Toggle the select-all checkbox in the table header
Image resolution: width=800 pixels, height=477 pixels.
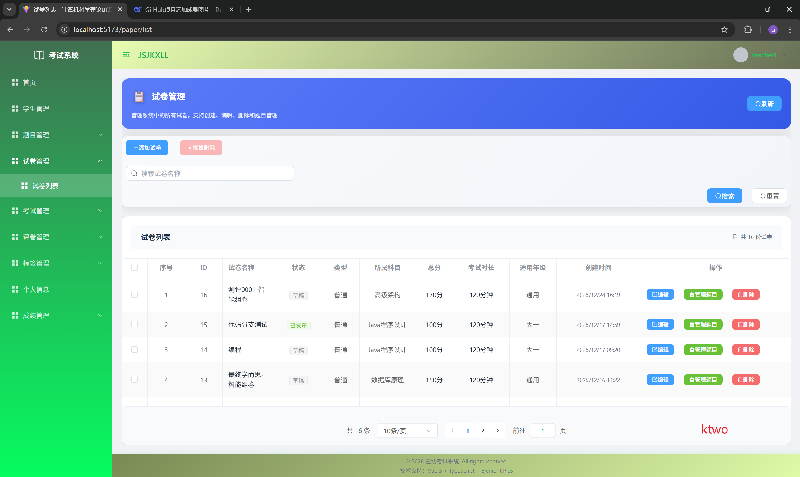pyautogui.click(x=134, y=267)
